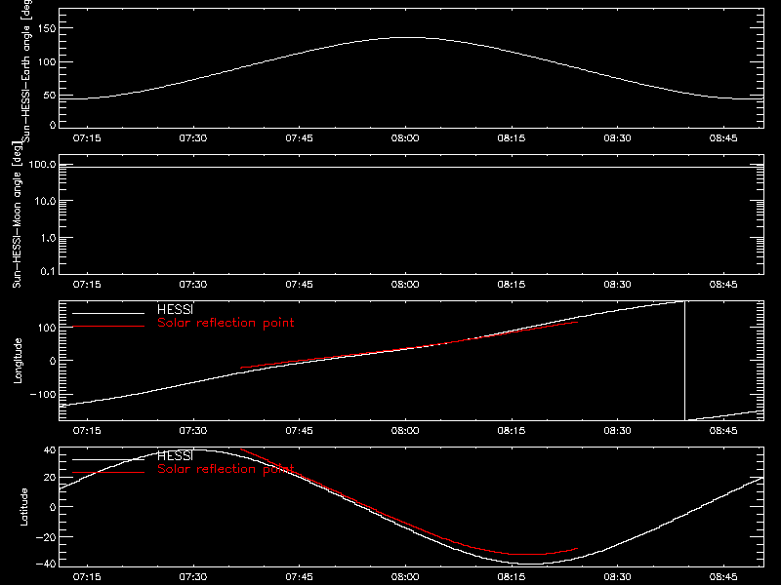Click the -100 tick on Longitude axis
Image resolution: width=781 pixels, height=585 pixels.
tap(43, 395)
